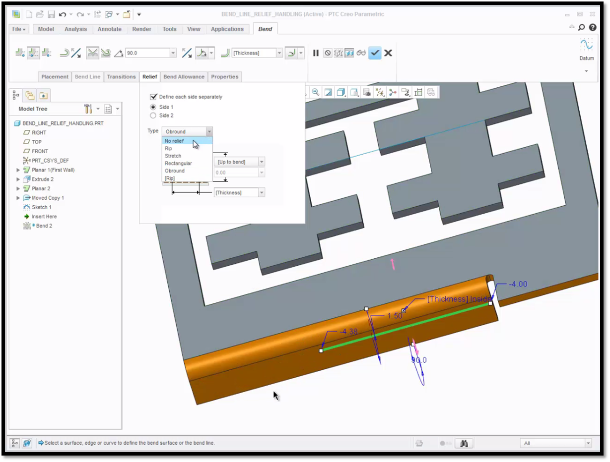
Task: Click the change fixed side icon
Action: [x=64, y=53]
